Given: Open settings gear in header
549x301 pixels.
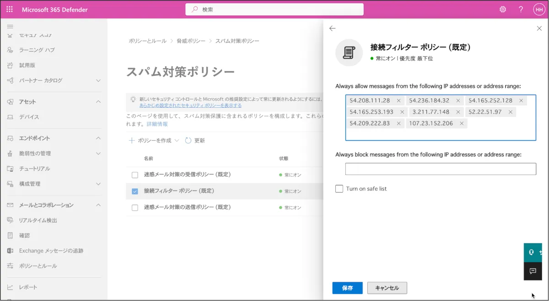Looking at the screenshot, I should click(503, 10).
